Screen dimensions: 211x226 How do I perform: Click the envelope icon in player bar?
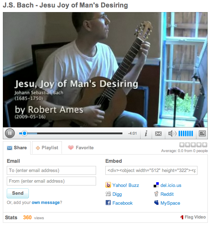[x=158, y=134]
